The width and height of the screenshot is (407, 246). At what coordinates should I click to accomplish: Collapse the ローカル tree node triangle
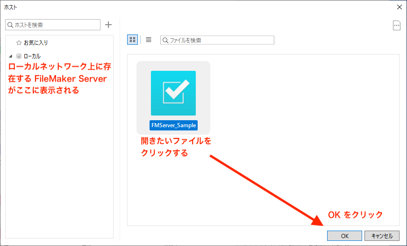pyautogui.click(x=11, y=56)
